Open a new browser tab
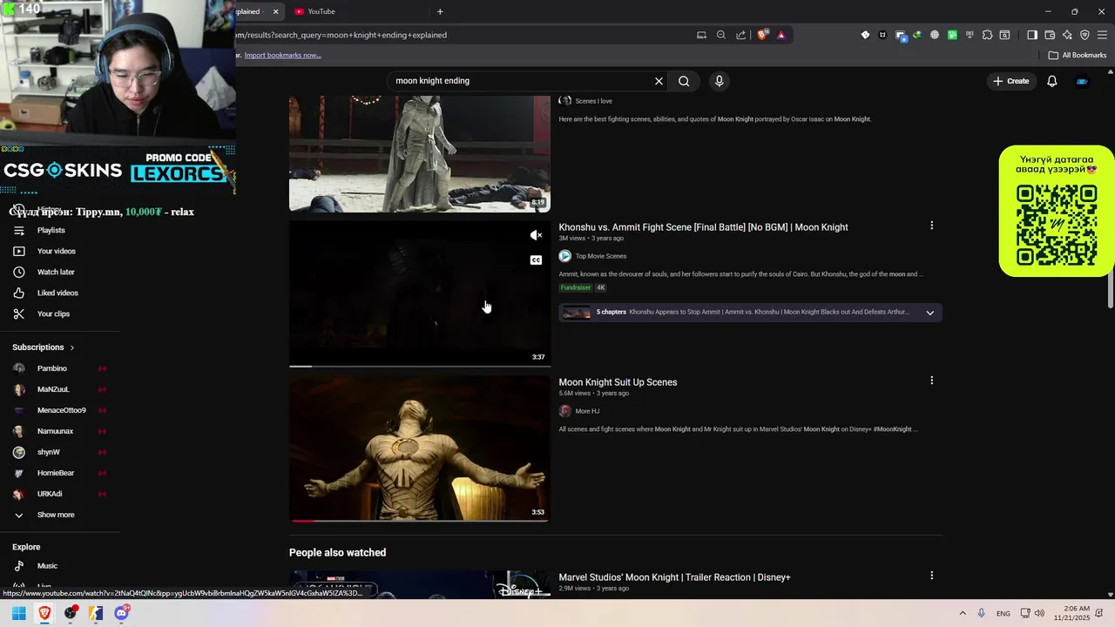 tap(440, 11)
